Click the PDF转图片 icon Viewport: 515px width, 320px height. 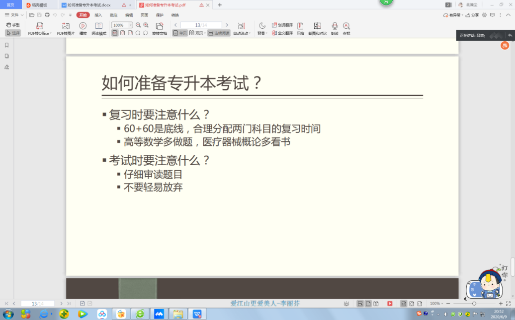(66, 29)
